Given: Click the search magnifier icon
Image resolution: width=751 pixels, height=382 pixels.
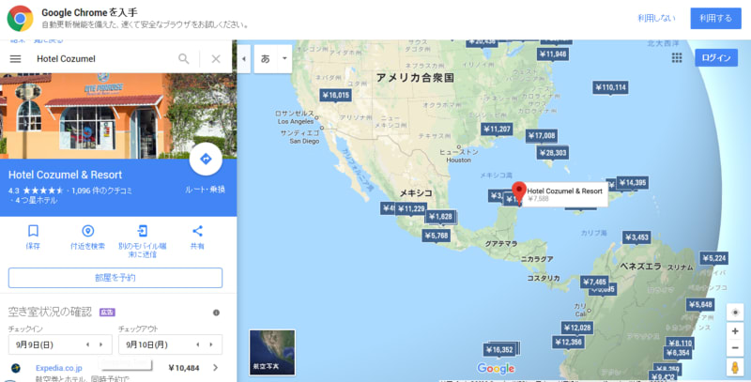Looking at the screenshot, I should 184,58.
